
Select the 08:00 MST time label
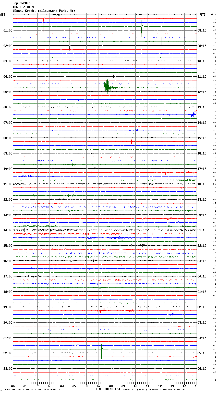pos(8,138)
